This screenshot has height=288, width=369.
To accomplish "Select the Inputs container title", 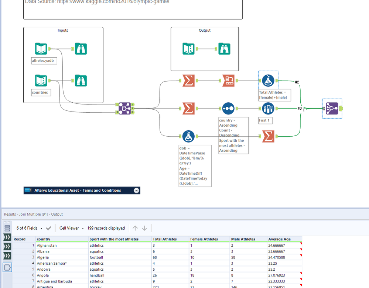I will [63, 30].
